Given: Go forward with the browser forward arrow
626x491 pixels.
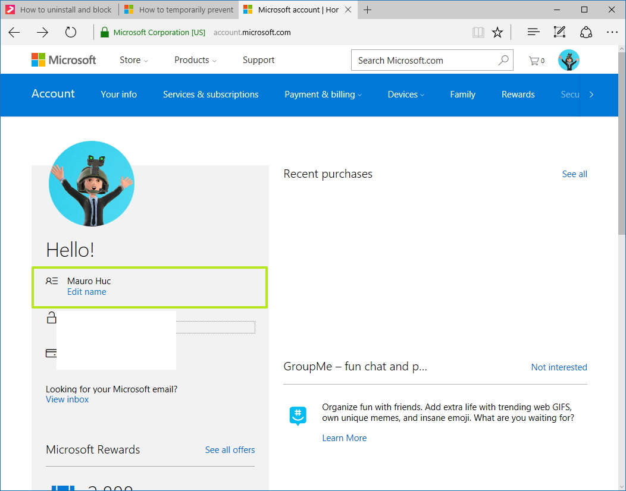Looking at the screenshot, I should [42, 32].
